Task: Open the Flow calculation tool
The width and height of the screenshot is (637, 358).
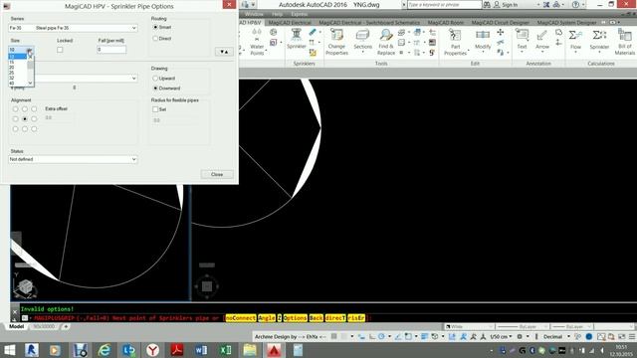Action: pos(575,39)
